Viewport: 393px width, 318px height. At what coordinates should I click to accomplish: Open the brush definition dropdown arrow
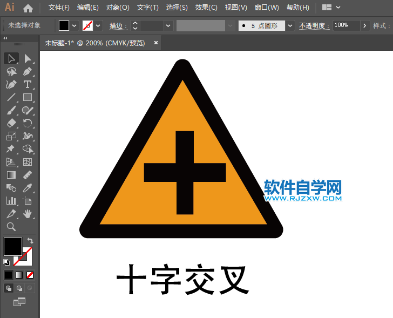(290, 25)
